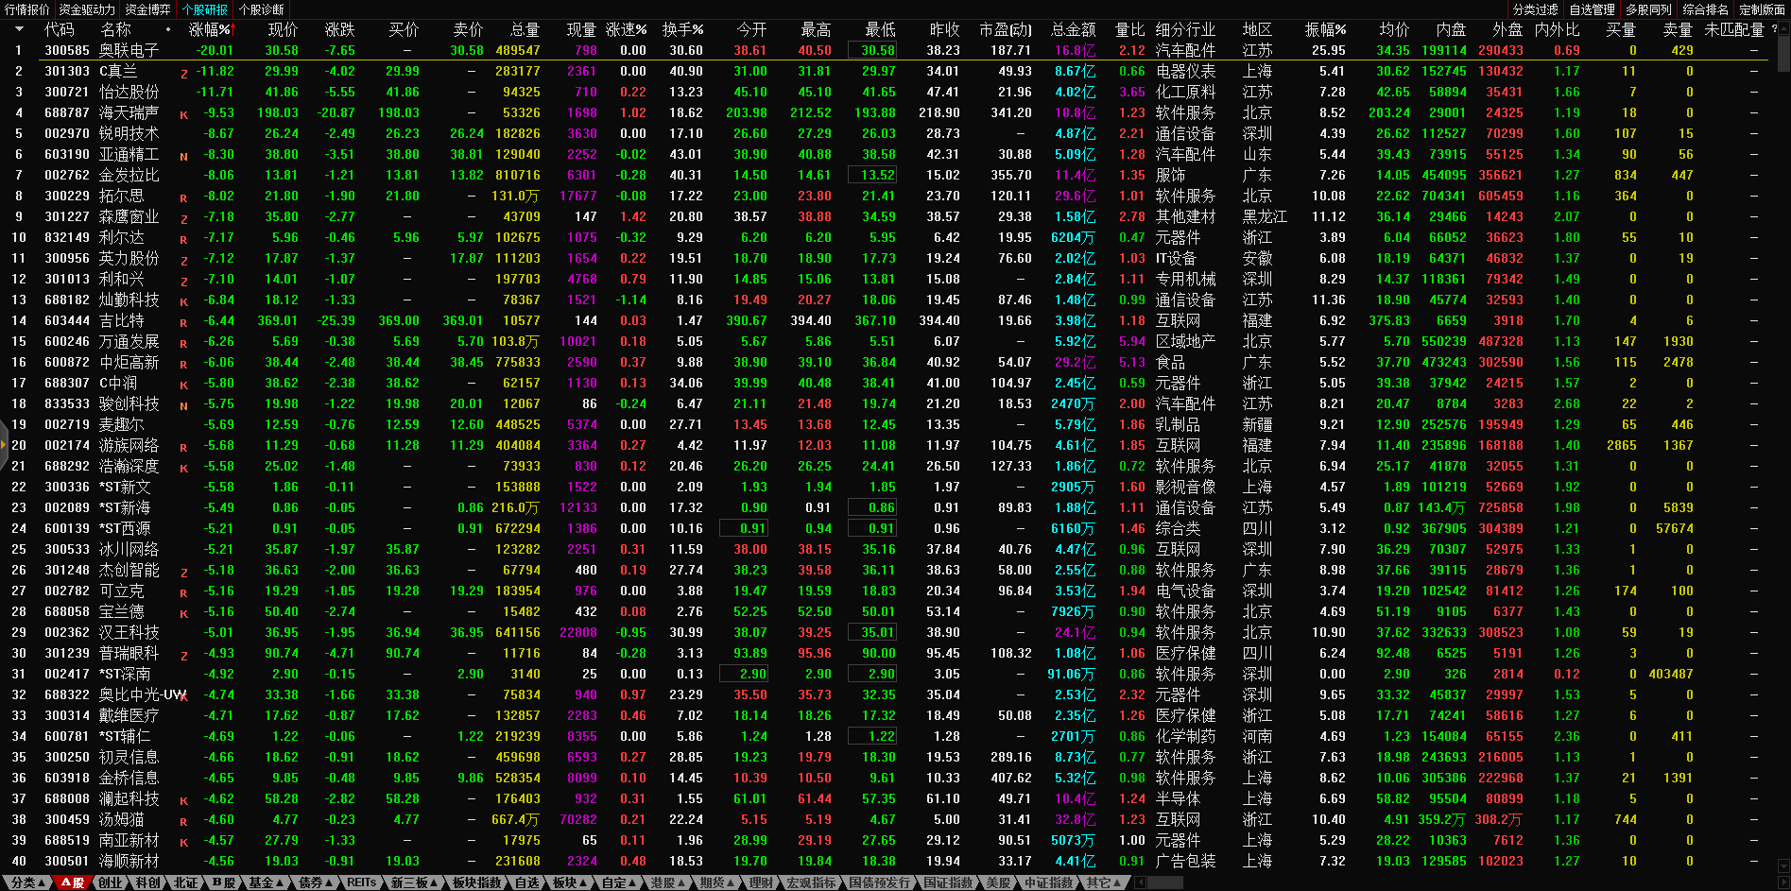
Task: Switch to the 创业 market tab
Action: [x=111, y=882]
